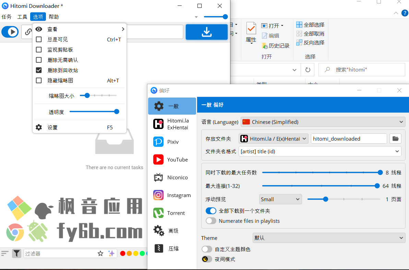Click 打开 in the Explorer ribbon
This screenshot has height=270, width=409.
point(273,26)
